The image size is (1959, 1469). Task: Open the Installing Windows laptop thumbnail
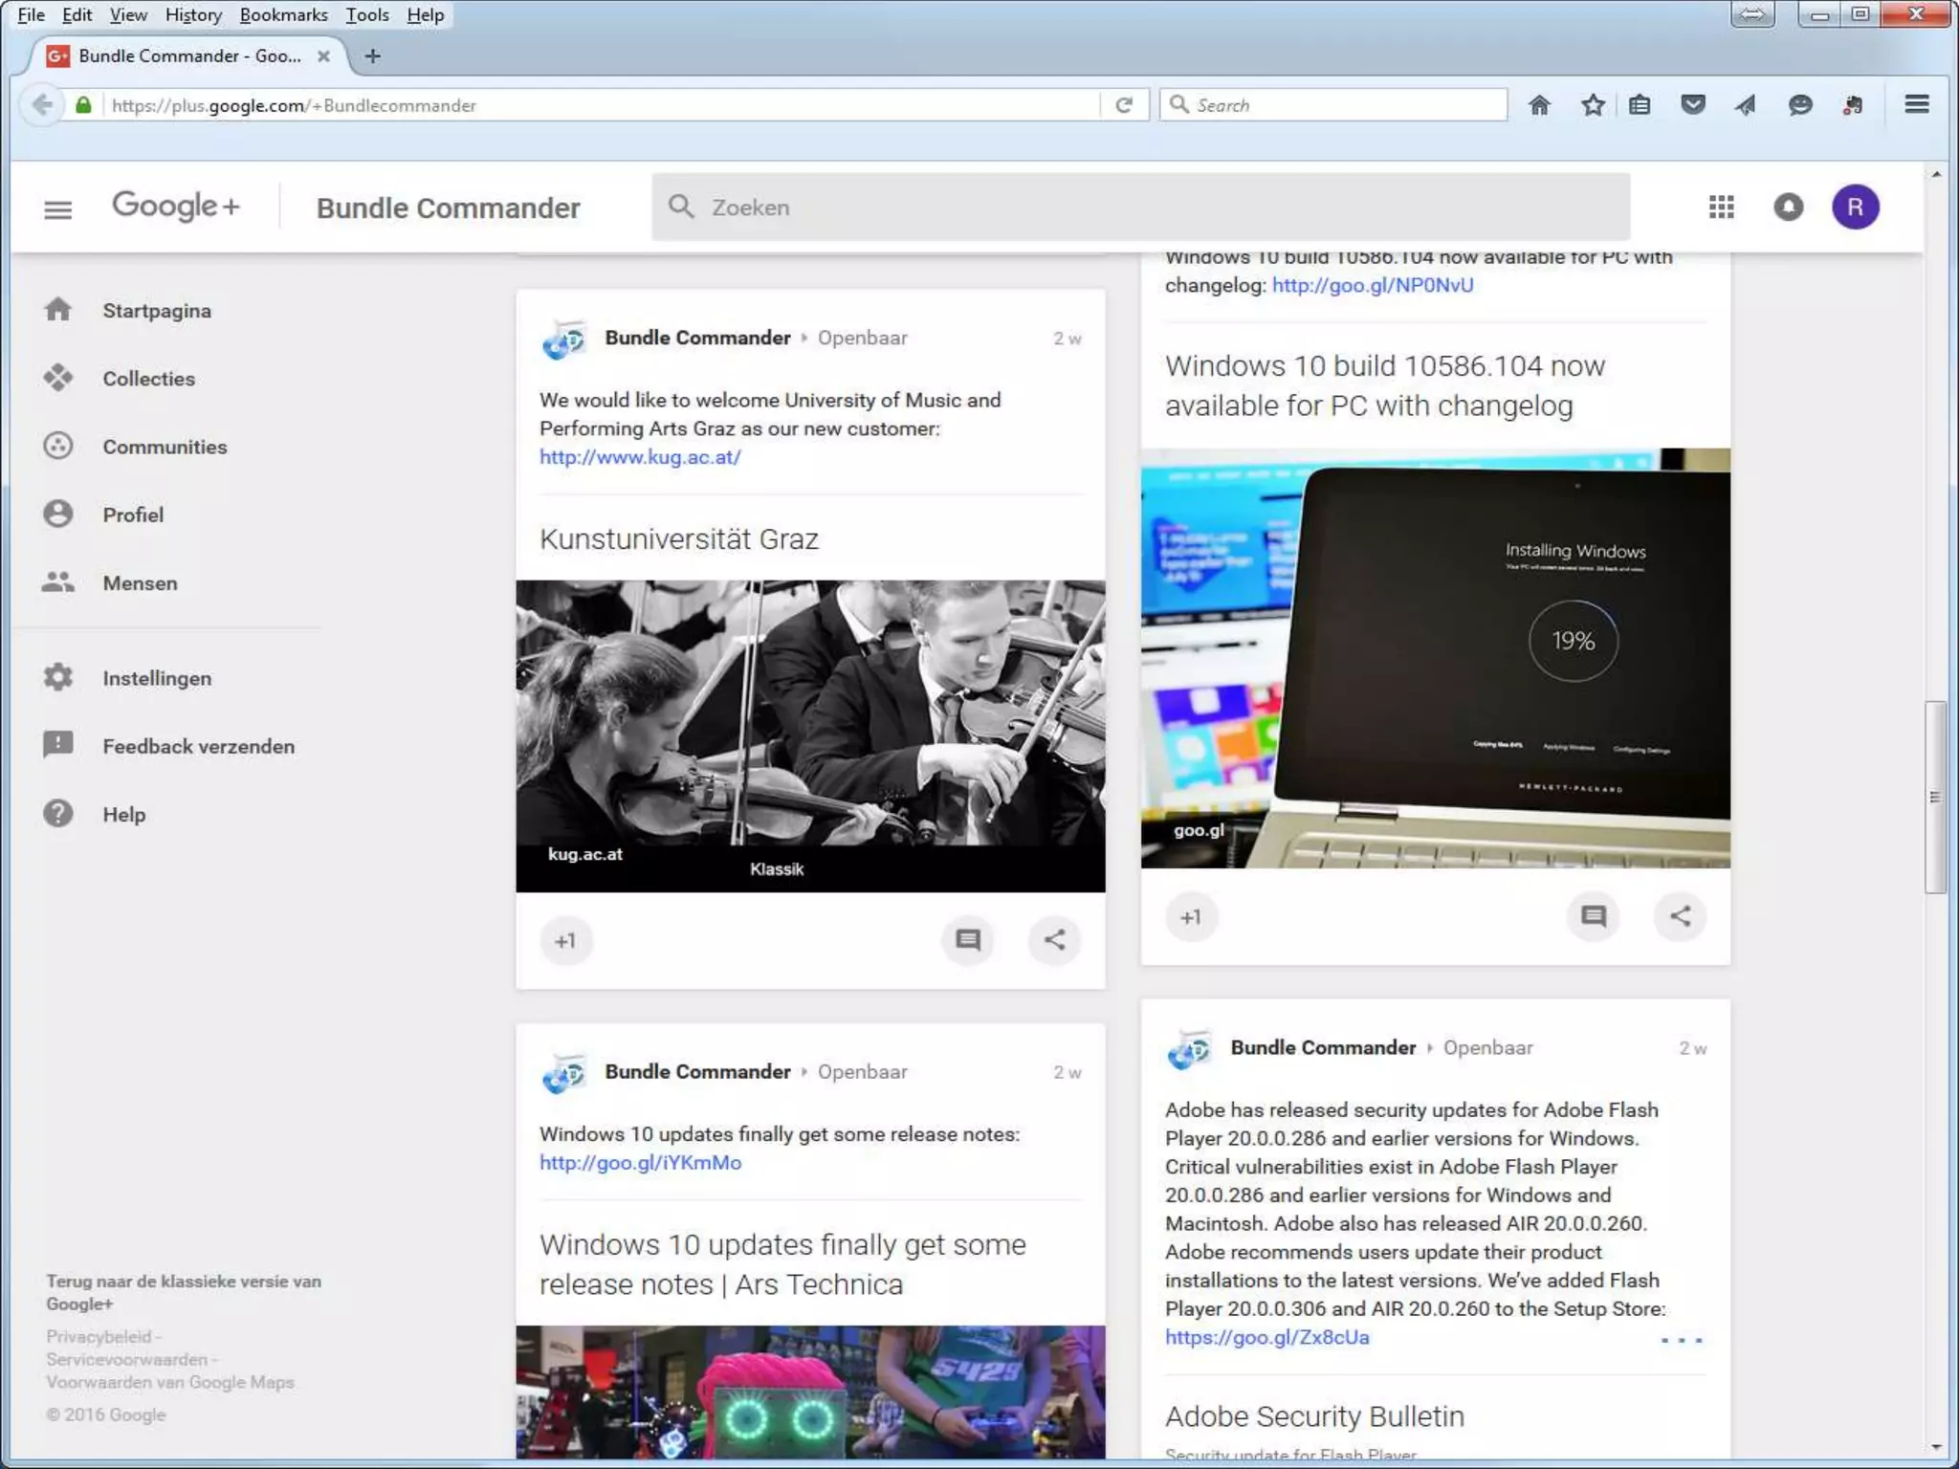[1435, 658]
